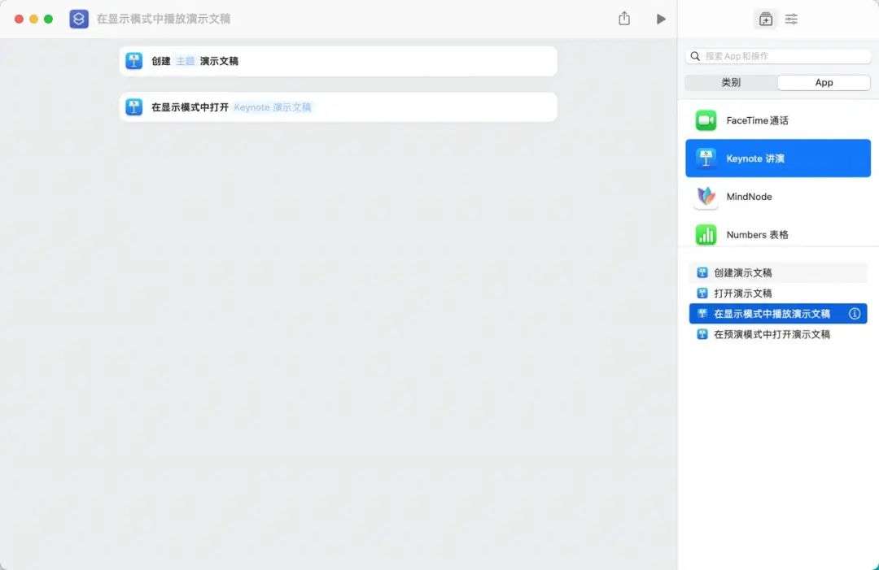Select Numbers 表格 in app list
The width and height of the screenshot is (879, 570).
778,235
